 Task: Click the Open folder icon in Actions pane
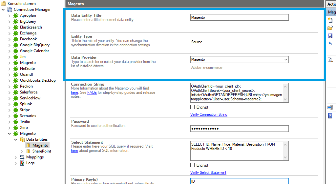pos(330,28)
